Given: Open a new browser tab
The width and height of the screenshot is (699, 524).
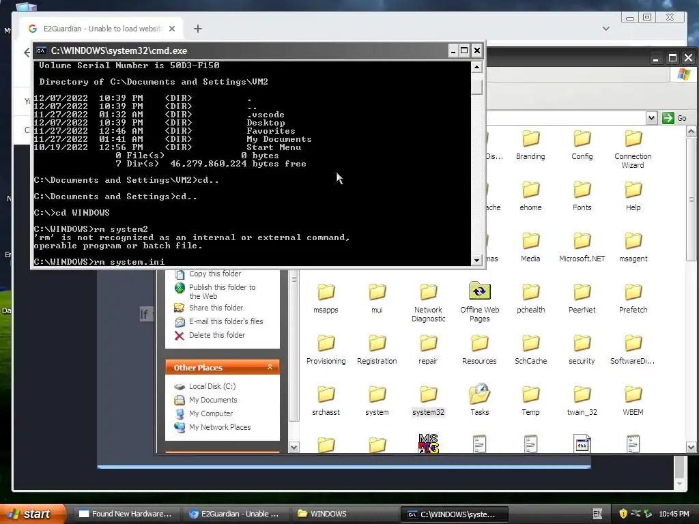Looking at the screenshot, I should (198, 29).
